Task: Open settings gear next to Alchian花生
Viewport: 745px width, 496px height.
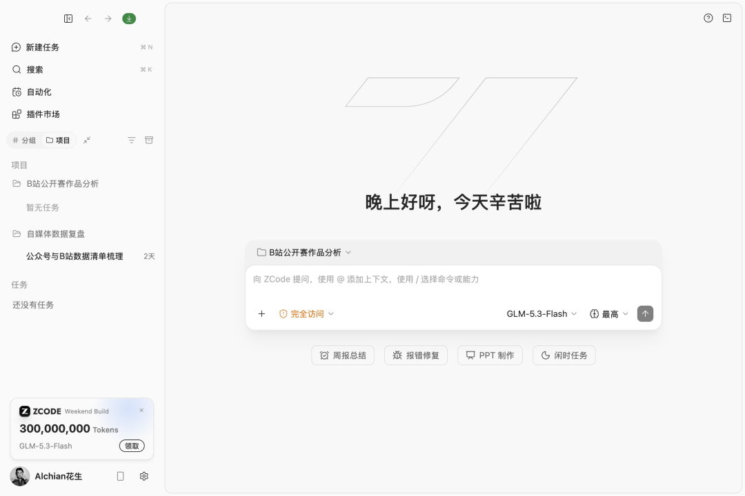Action: pyautogui.click(x=144, y=476)
